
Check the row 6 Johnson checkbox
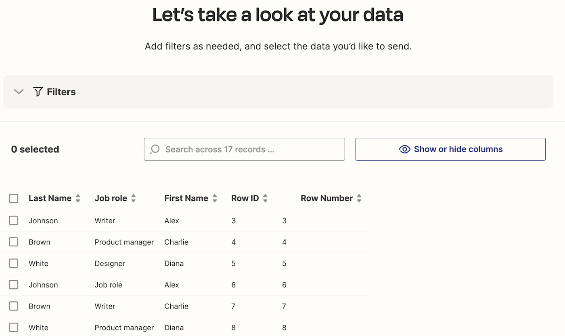(14, 285)
